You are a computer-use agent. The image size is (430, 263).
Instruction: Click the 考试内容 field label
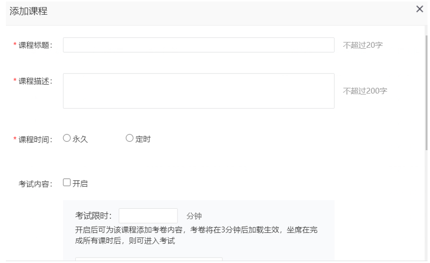(35, 184)
